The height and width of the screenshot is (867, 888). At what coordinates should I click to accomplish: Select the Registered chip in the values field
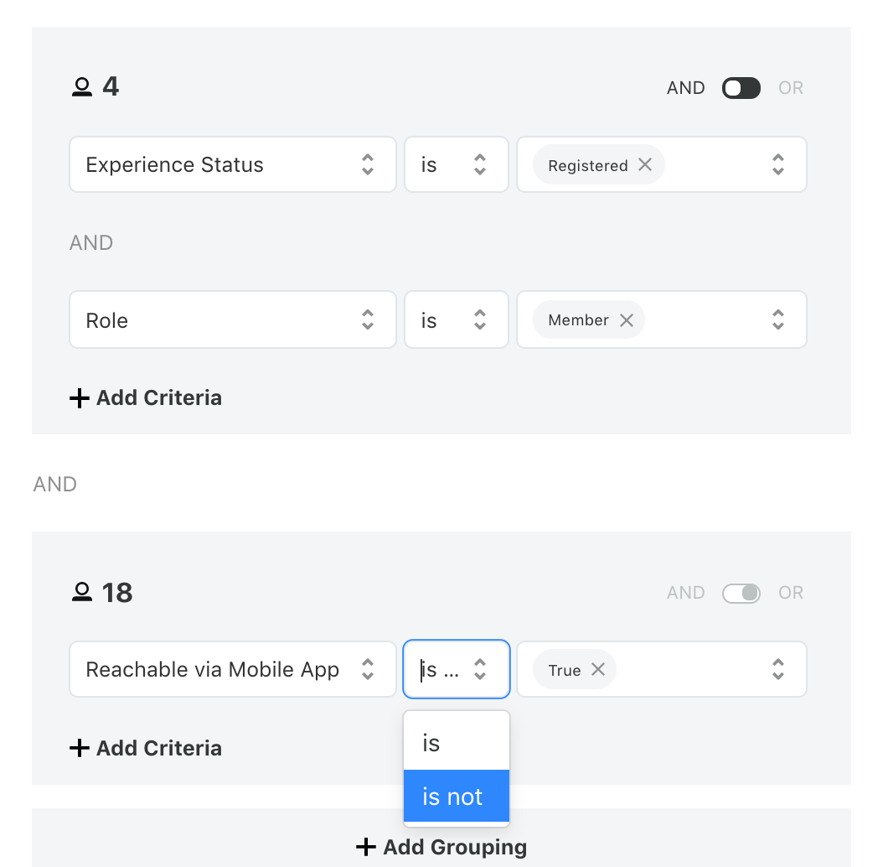[x=586, y=165]
